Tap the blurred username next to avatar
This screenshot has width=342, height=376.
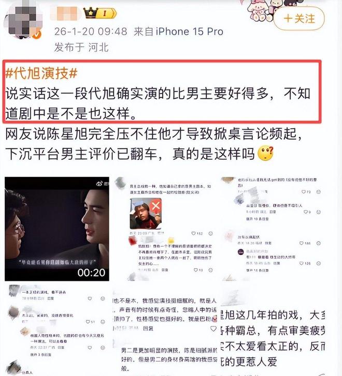point(65,13)
